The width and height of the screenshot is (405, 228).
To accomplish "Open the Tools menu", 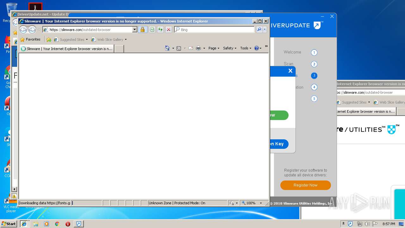I will point(246,48).
